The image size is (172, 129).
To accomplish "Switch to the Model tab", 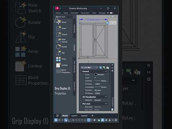I will (x=65, y=116).
